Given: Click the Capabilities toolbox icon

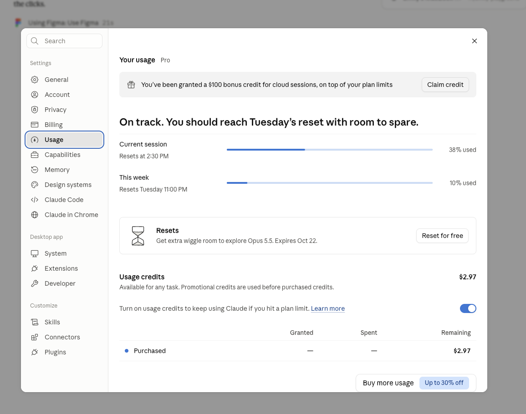Looking at the screenshot, I should point(35,155).
